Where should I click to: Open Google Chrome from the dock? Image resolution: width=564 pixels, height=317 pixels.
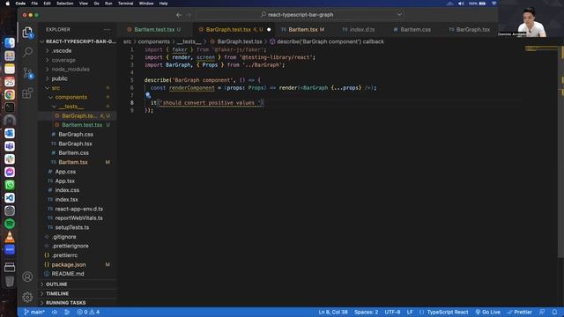click(10, 94)
